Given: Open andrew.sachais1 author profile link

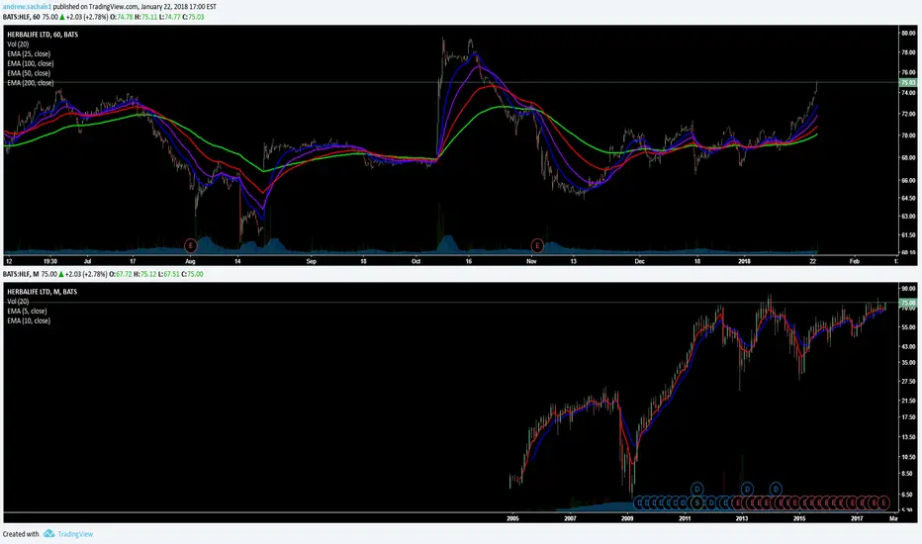Looking at the screenshot, I should (x=27, y=7).
